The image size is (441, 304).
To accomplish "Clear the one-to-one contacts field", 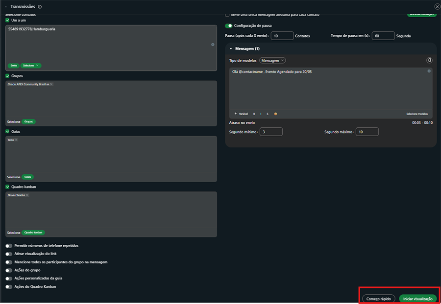I will pyautogui.click(x=213, y=45).
